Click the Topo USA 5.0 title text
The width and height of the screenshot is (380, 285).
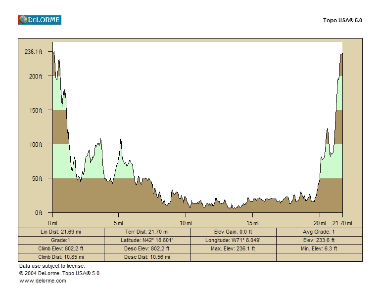tap(342, 21)
